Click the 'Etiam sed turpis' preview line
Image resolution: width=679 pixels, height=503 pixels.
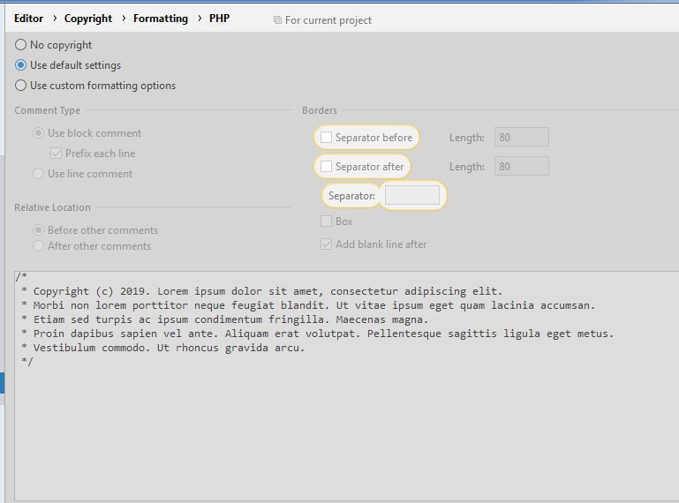coord(225,319)
